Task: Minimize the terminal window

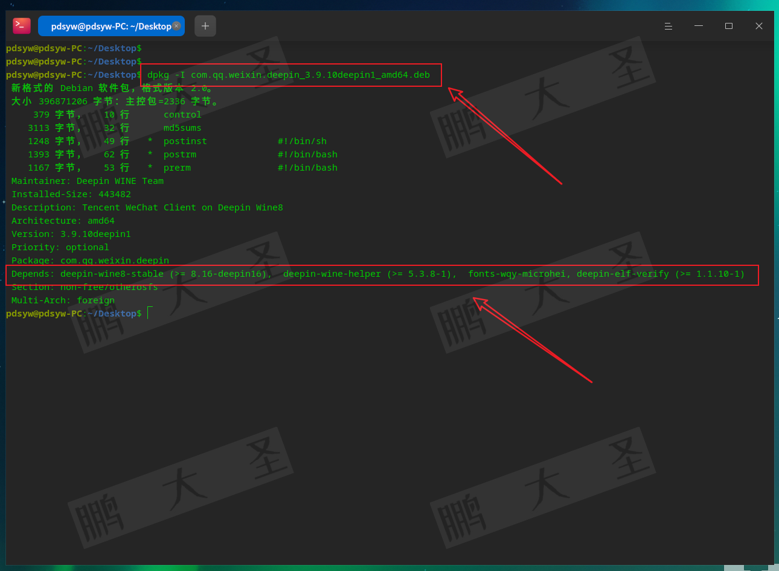Action: tap(699, 26)
